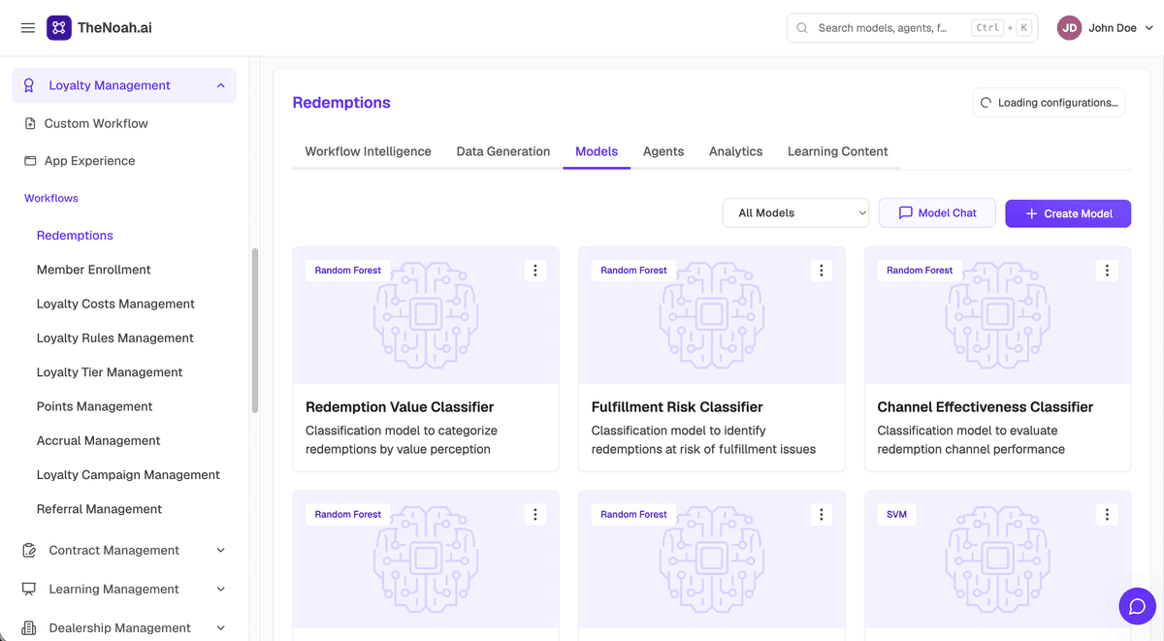1164x641 pixels.
Task: Open options menu for Redemption Value Classifier
Action: (x=535, y=271)
